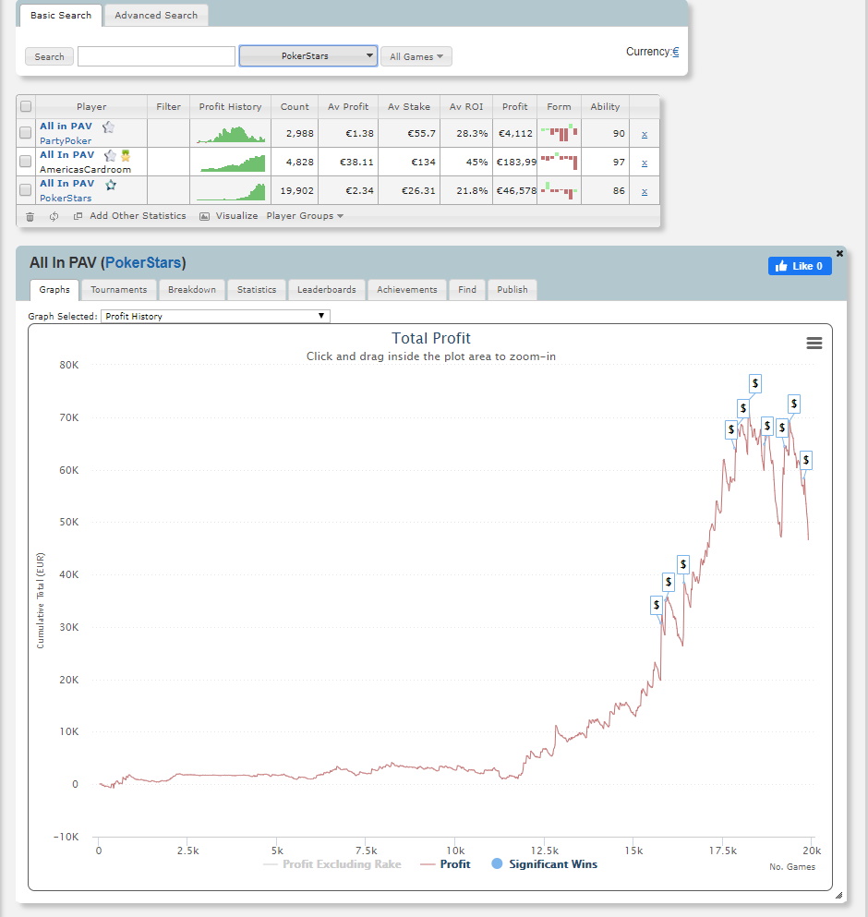Viewport: 868px width, 917px height.
Task: Open the Tournaments tab
Action: pyautogui.click(x=119, y=289)
